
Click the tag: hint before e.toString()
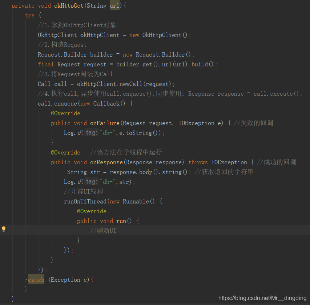pyautogui.click(x=92, y=133)
